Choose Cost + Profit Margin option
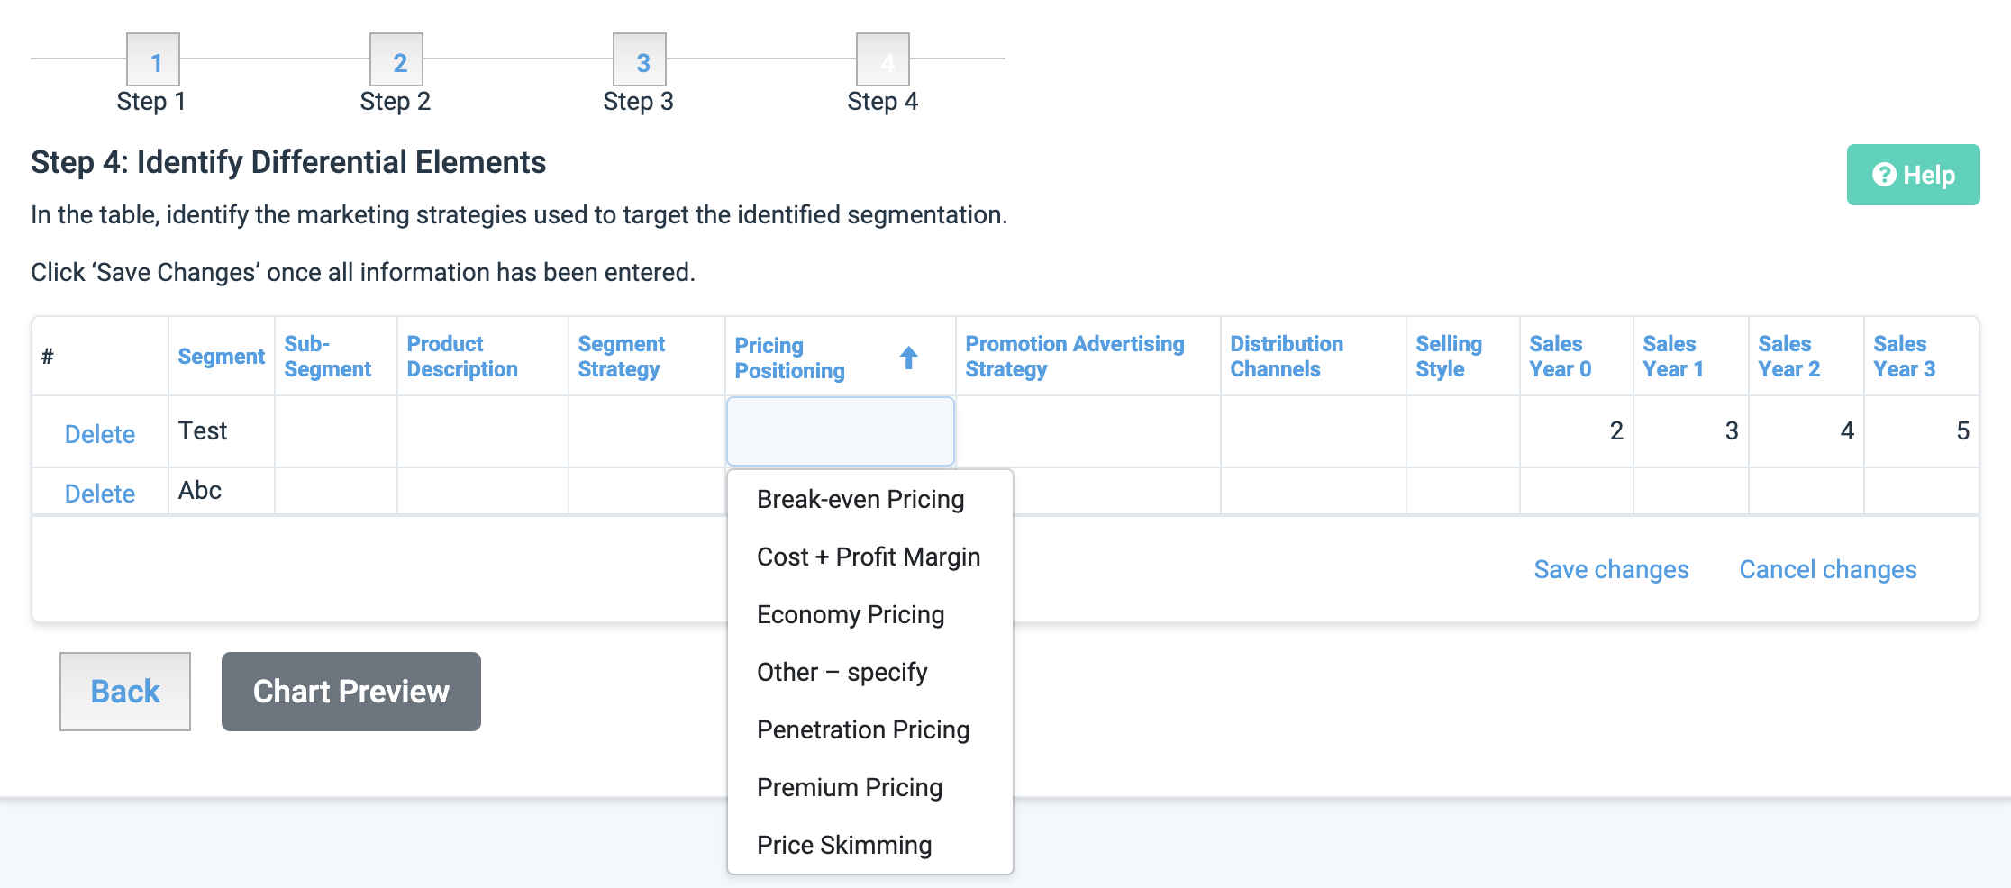The height and width of the screenshot is (888, 2011). tap(870, 557)
